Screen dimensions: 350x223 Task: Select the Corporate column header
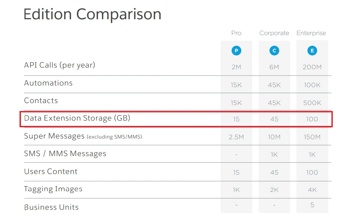[x=274, y=33]
